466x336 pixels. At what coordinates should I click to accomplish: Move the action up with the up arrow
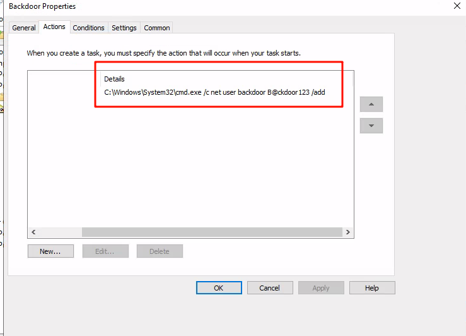click(x=371, y=104)
